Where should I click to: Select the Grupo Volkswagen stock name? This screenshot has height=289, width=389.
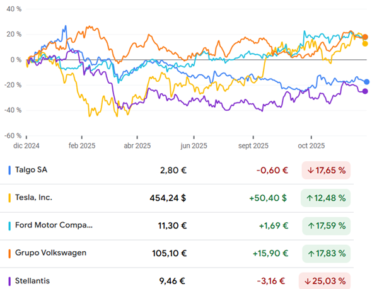coord(50,253)
